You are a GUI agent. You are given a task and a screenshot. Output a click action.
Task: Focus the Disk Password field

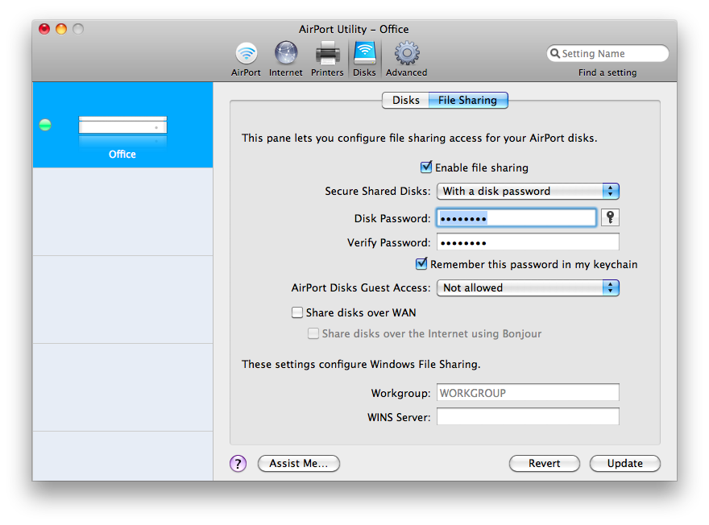pyautogui.click(x=516, y=217)
